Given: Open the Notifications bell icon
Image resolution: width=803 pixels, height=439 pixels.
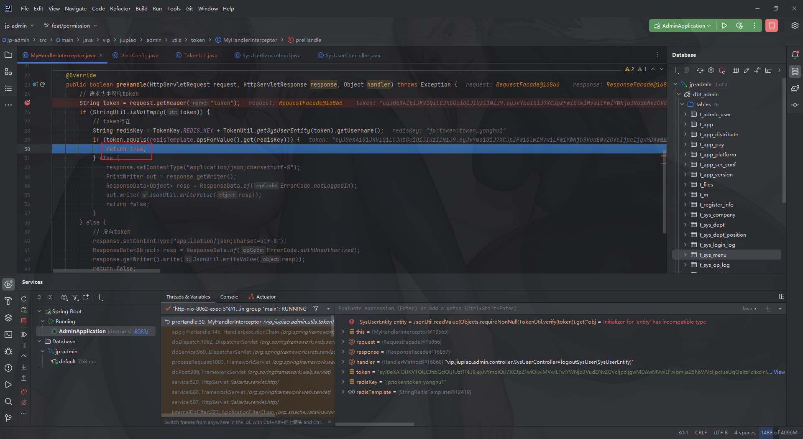Looking at the screenshot, I should coord(795,55).
